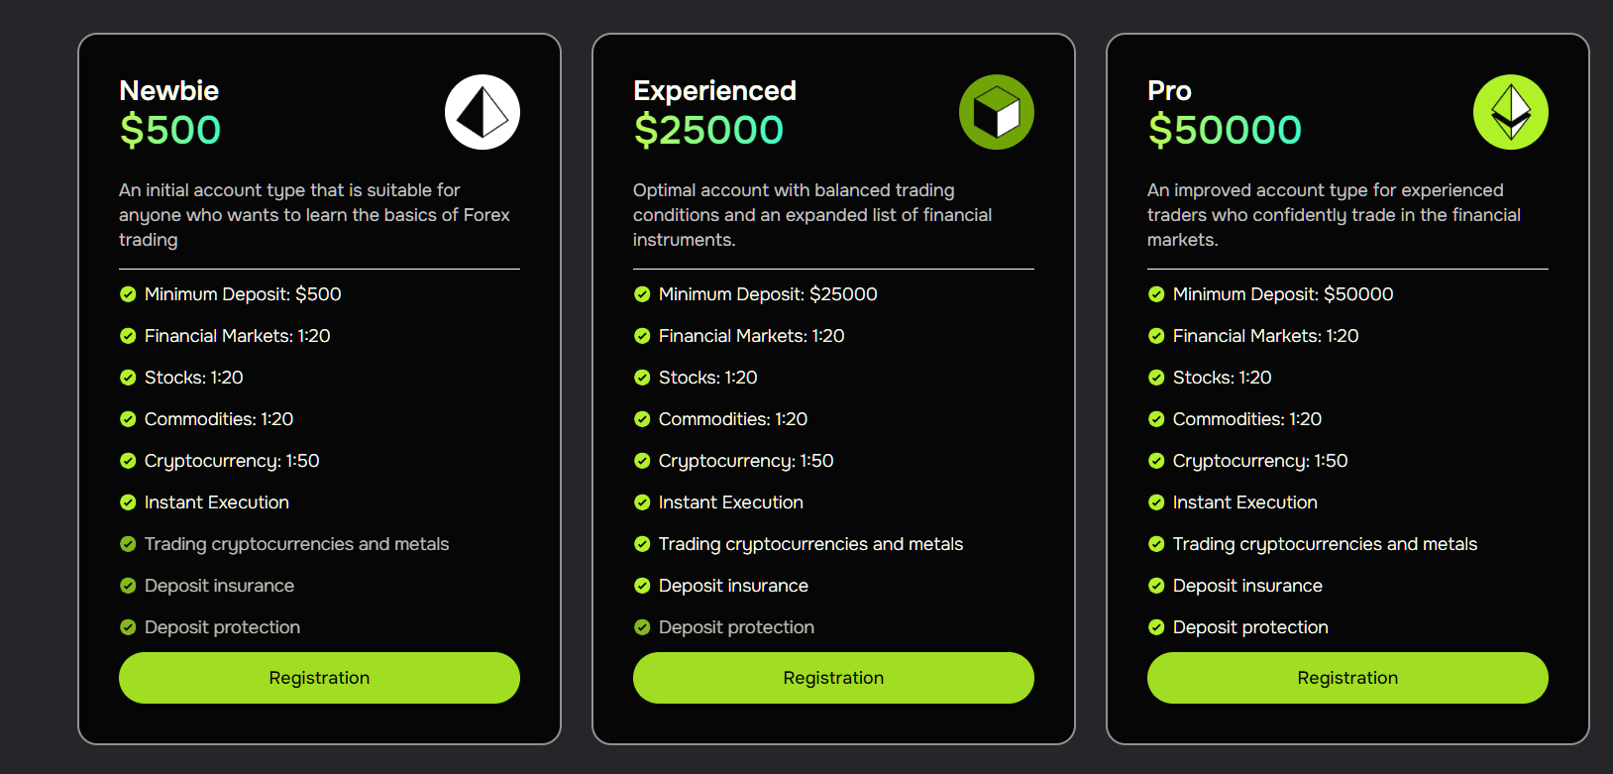1613x774 pixels.
Task: Click checkmark beside Experienced Deposit insurance
Action: [x=642, y=586]
